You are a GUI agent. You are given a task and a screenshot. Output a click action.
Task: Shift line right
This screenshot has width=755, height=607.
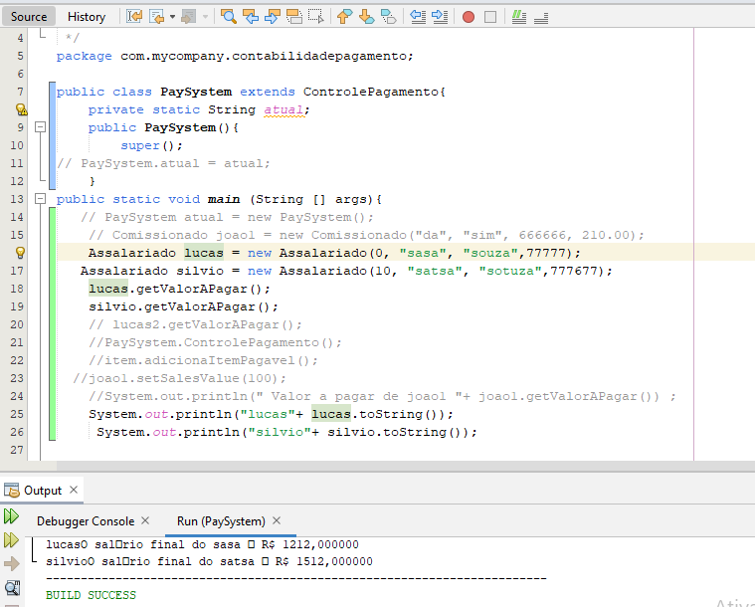(440, 17)
